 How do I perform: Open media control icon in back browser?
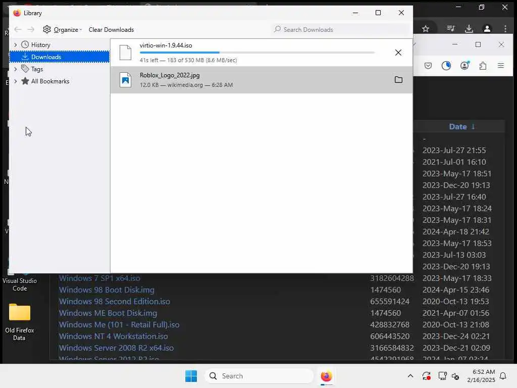coord(451,29)
